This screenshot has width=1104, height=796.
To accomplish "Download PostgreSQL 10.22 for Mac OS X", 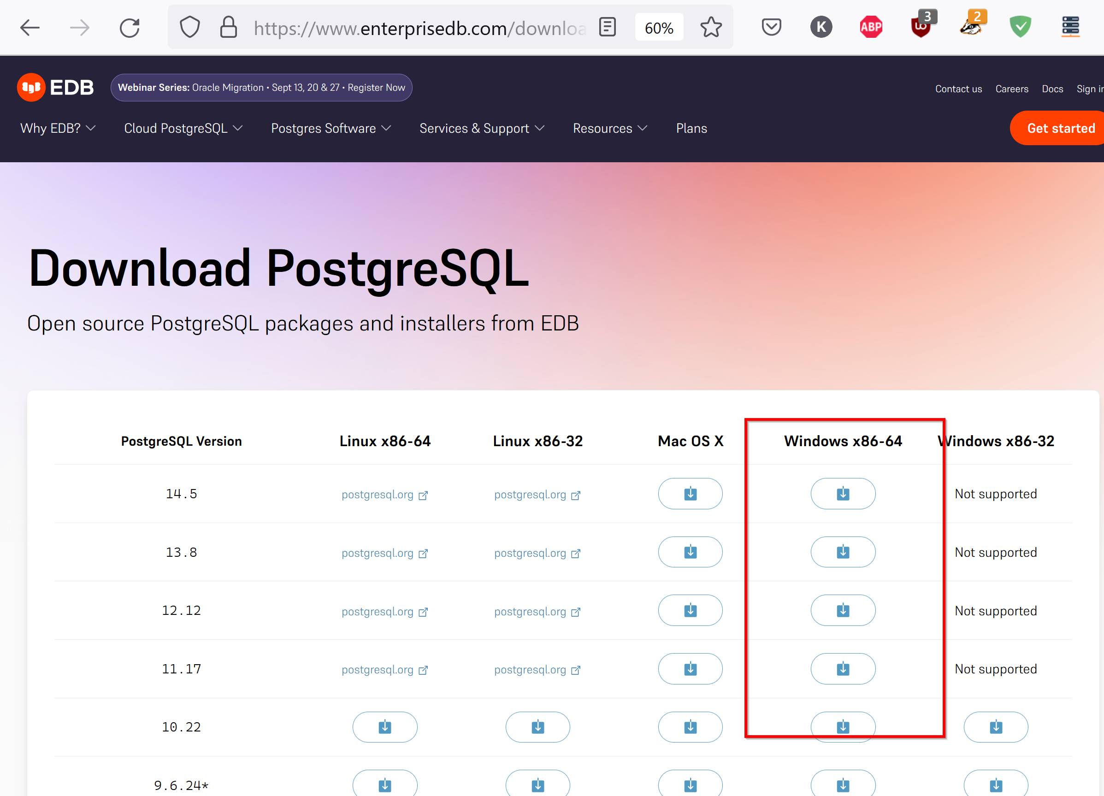I will pos(690,727).
